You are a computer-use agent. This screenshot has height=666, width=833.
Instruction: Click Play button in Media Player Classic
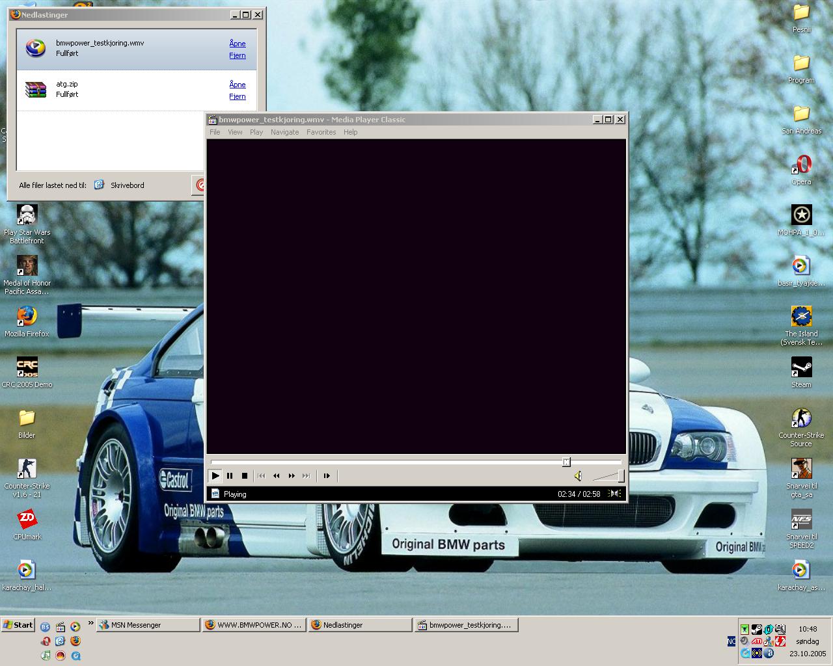215,475
